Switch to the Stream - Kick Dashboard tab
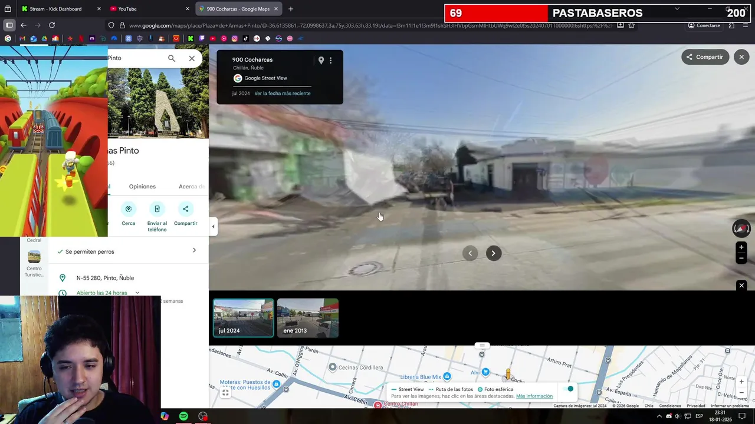This screenshot has width=755, height=424. coord(60,9)
